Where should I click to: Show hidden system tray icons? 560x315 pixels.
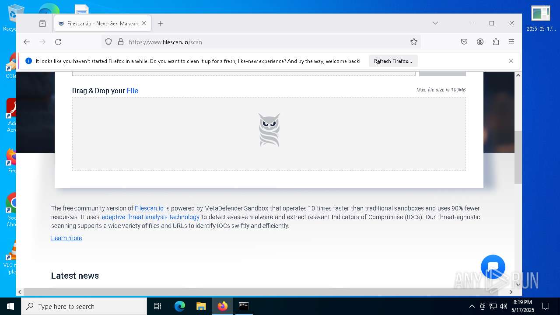(472, 306)
